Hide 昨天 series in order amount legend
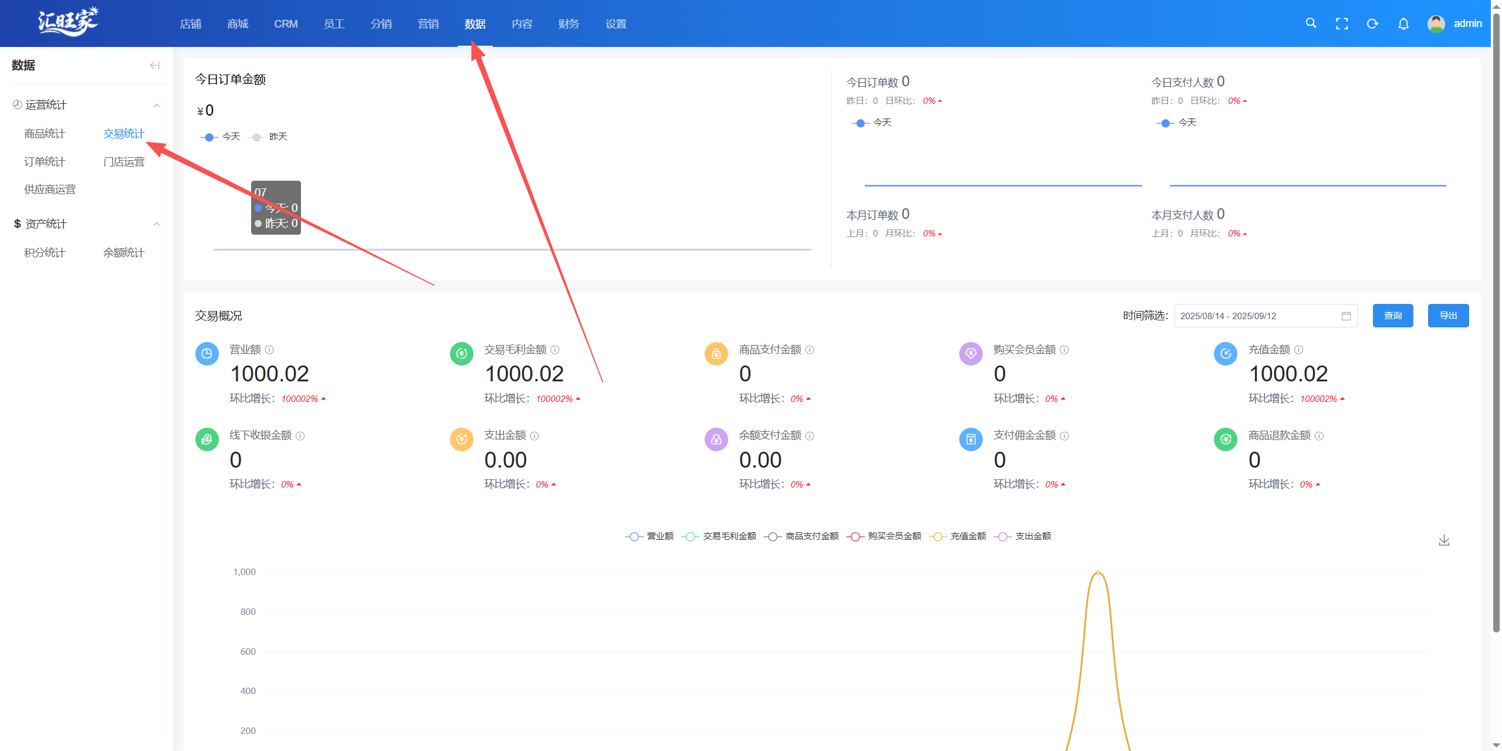 (269, 137)
